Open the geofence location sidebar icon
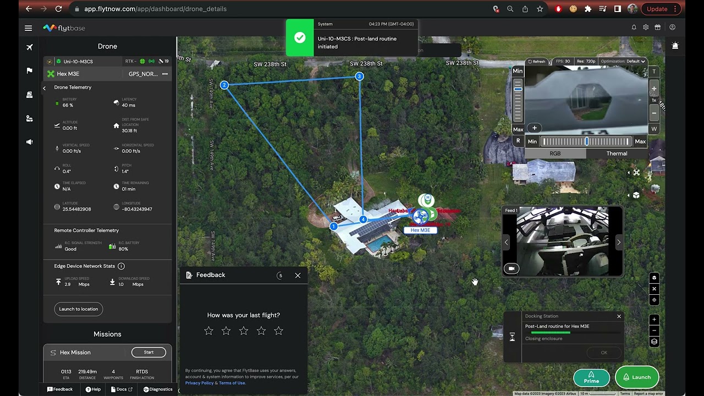This screenshot has height=396, width=704. click(30, 118)
